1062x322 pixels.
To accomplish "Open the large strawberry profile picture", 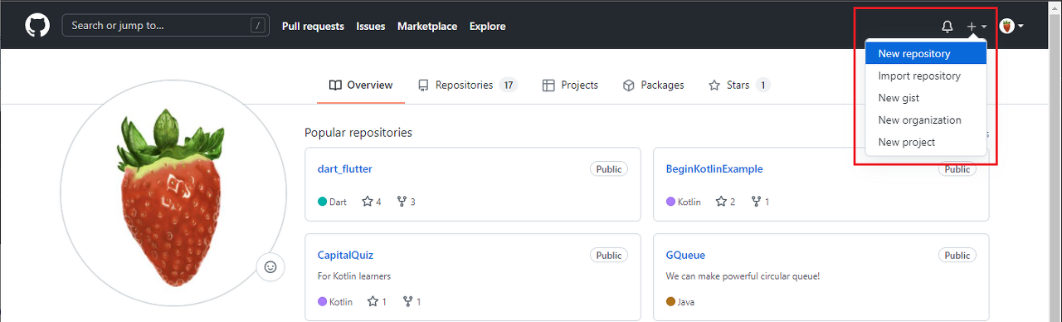I will (173, 193).
